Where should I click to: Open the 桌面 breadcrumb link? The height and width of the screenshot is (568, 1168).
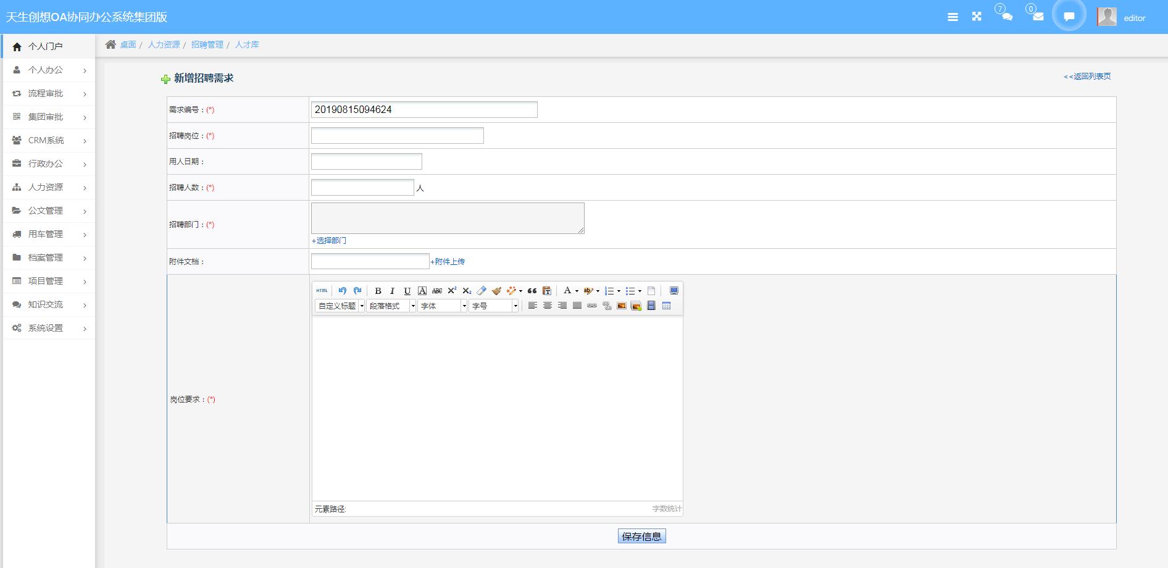(128, 44)
